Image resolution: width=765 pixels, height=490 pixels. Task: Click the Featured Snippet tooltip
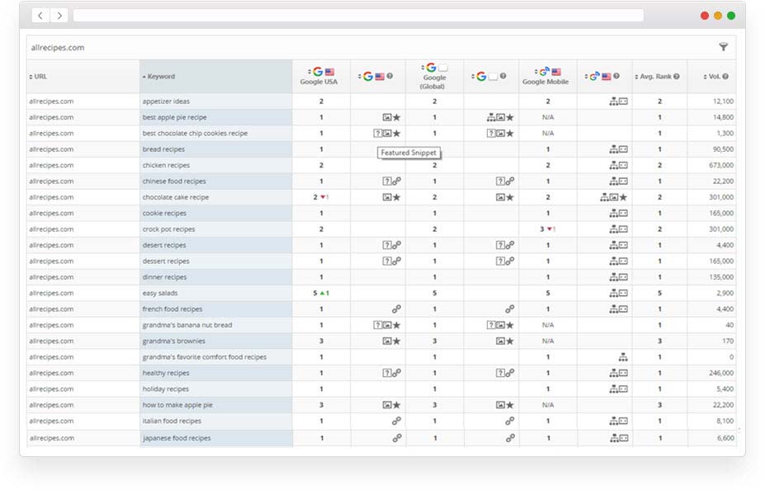click(x=410, y=153)
